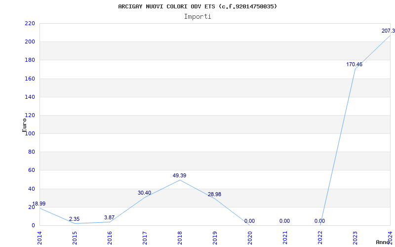Select the 30.40 data label
Image resolution: width=395 pixels, height=247 pixels.
144,193
